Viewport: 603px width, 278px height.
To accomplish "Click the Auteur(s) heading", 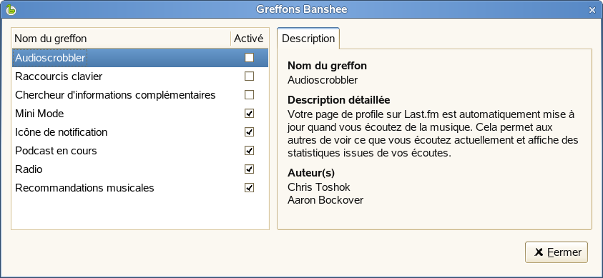I will tap(311, 173).
